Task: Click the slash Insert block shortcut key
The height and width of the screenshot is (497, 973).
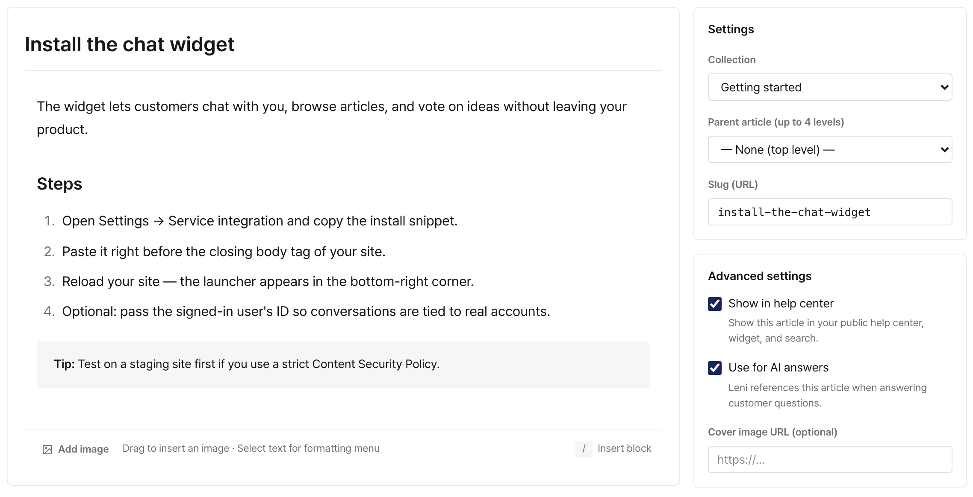Action: (x=584, y=449)
